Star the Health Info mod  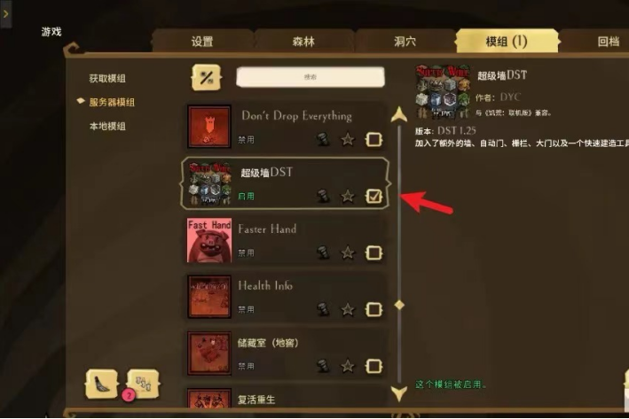click(x=348, y=309)
